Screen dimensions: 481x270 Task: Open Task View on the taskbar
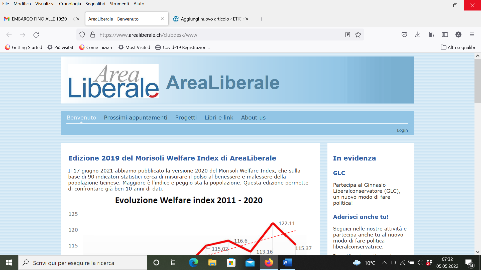click(x=174, y=262)
